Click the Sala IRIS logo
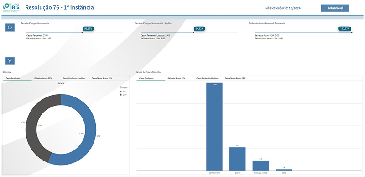This screenshot has width=365, height=177. click(x=11, y=7)
